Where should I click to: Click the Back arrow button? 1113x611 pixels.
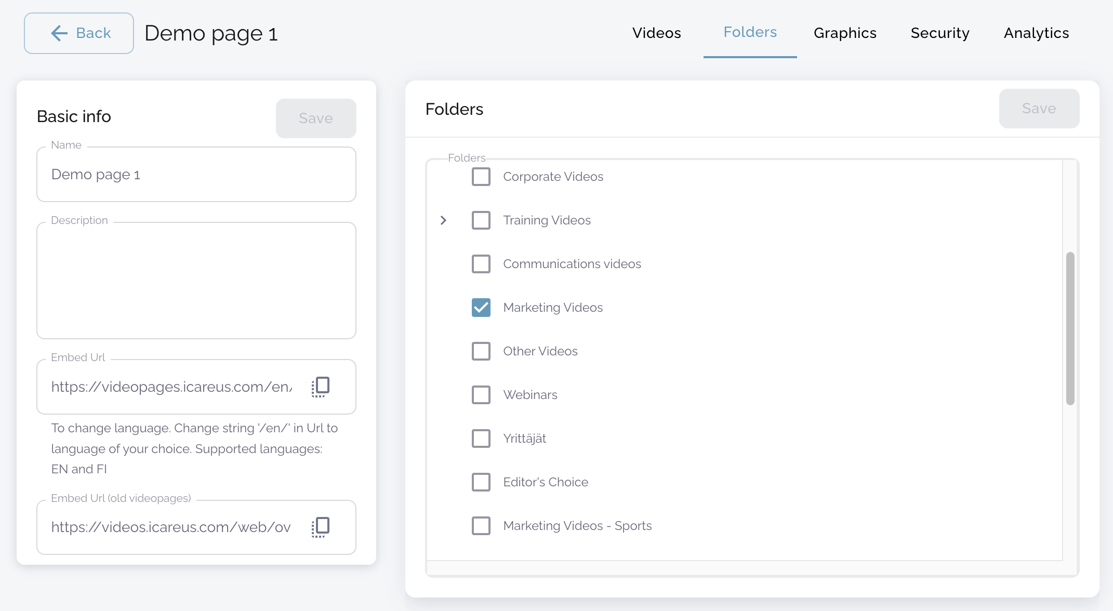tap(79, 33)
